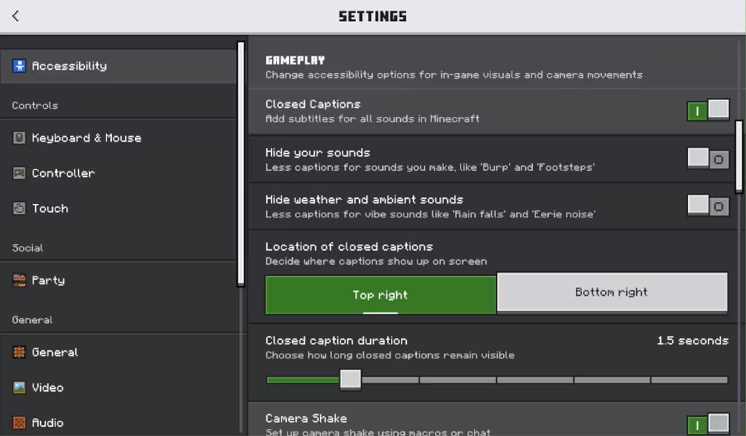Open the Video picture icon
The height and width of the screenshot is (436, 746).
(x=19, y=388)
